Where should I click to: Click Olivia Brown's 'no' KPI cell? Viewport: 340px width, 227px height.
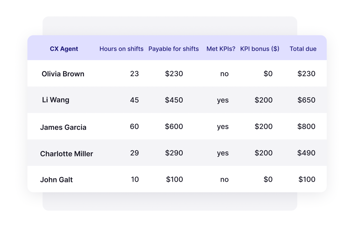pyautogui.click(x=224, y=74)
